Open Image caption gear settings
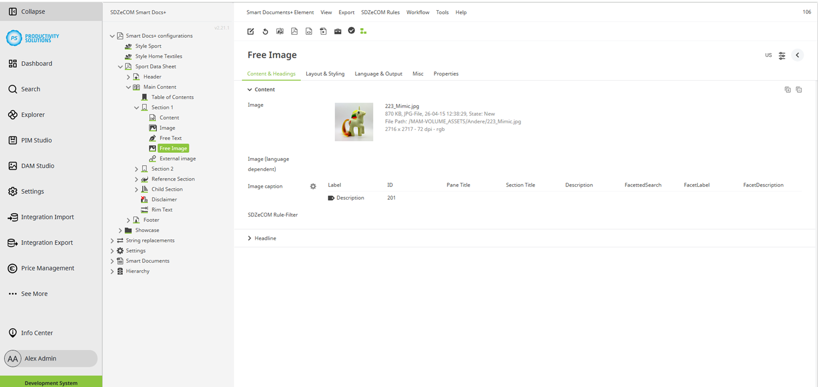The width and height of the screenshot is (818, 387). click(x=313, y=186)
